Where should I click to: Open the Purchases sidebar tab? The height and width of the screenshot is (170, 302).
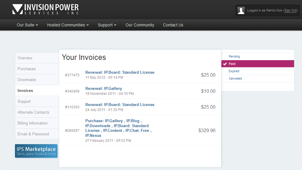point(37,69)
